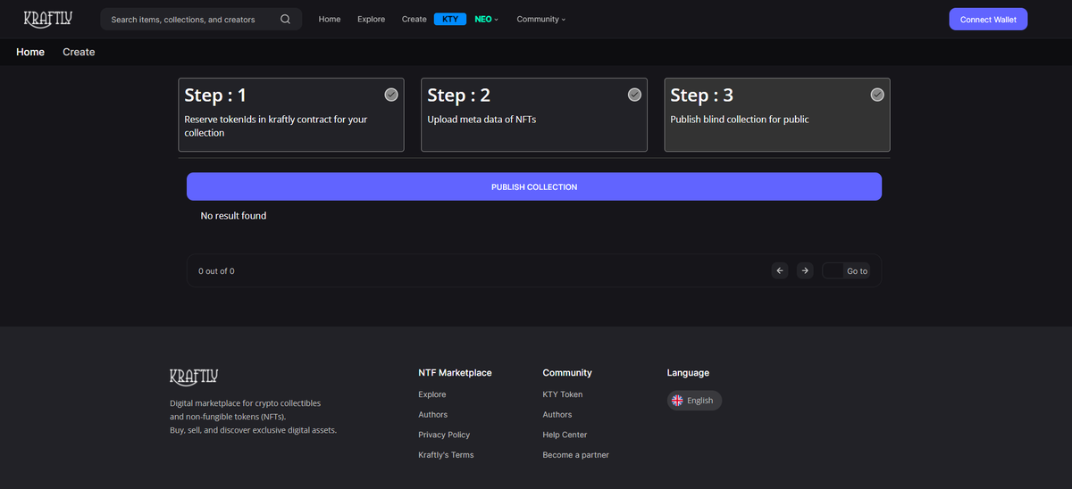Select Step 3 publish blind collection card
The image size is (1072, 489).
(x=777, y=114)
